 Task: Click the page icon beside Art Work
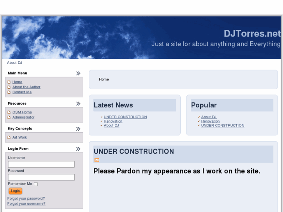tap(9, 137)
